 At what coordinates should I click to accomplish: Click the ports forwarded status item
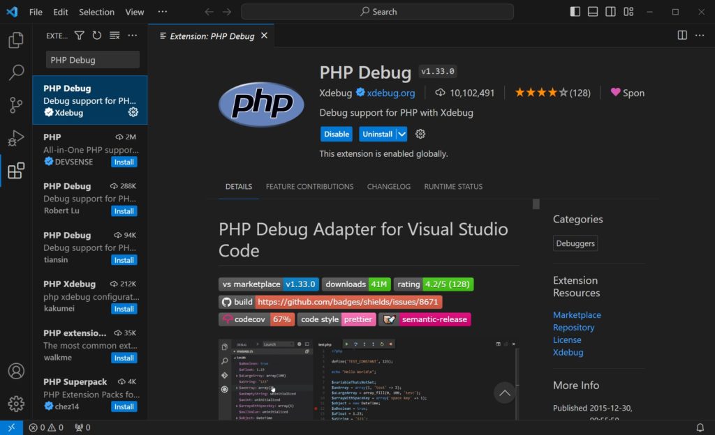82,428
